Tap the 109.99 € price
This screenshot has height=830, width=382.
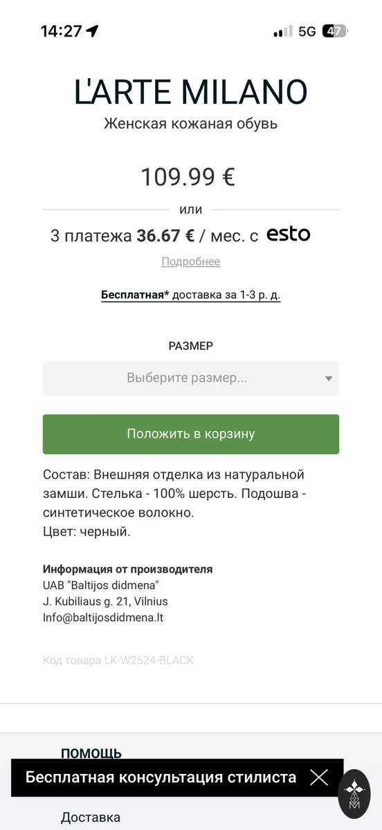tap(188, 177)
